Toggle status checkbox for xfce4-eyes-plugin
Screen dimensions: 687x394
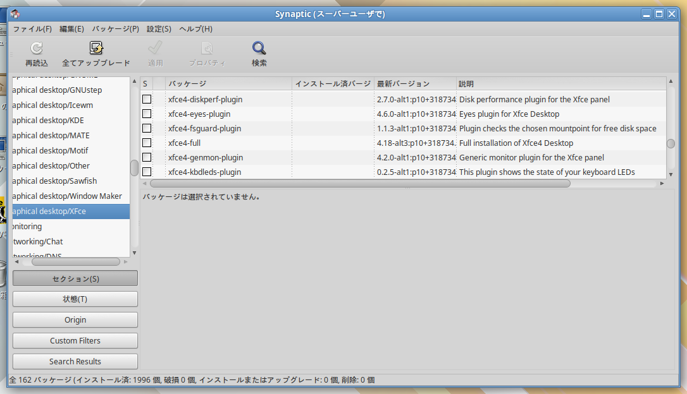coord(147,114)
